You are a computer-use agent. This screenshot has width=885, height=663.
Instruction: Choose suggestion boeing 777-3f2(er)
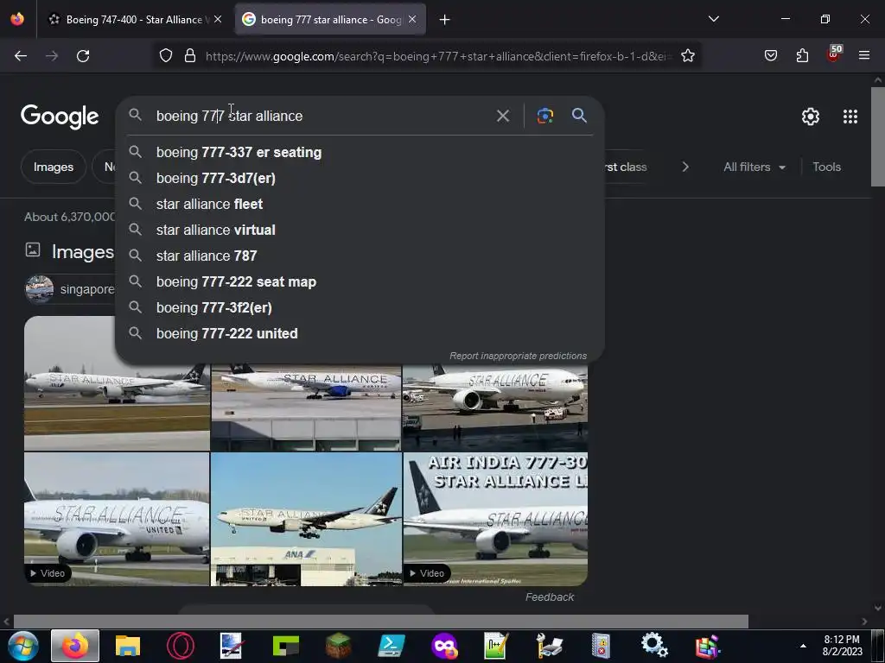(360, 308)
